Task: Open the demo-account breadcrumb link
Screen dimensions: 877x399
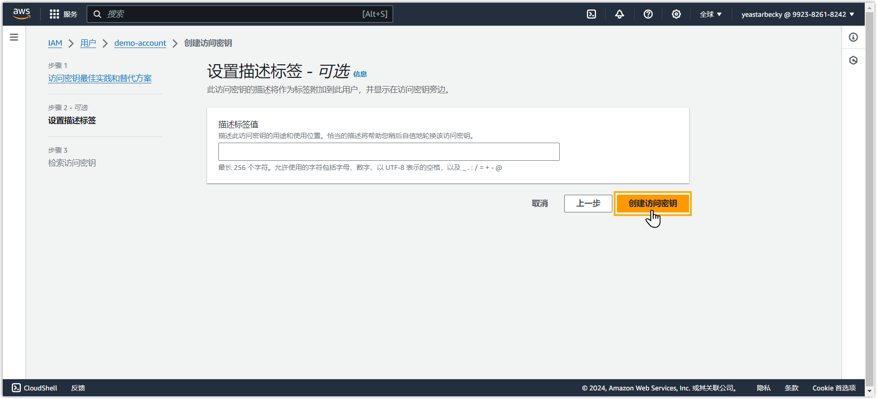Action: pyautogui.click(x=140, y=43)
